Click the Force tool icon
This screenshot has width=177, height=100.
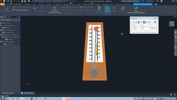35,8
